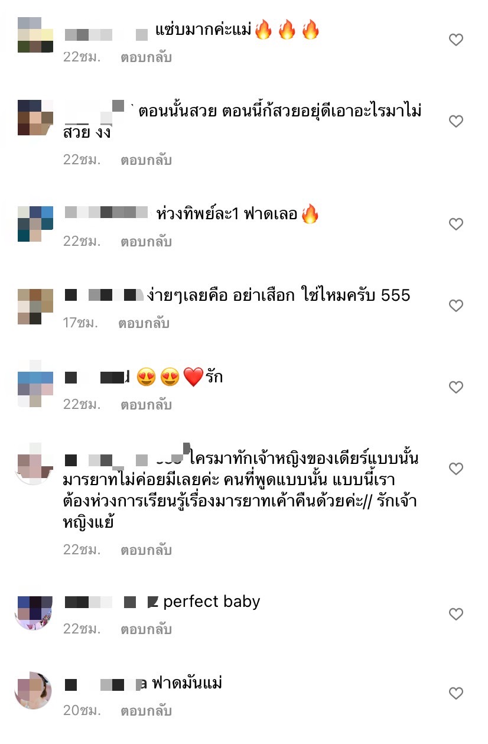Like the ฟาดมันแม่ comment
The height and width of the screenshot is (744, 488).
[x=456, y=693]
